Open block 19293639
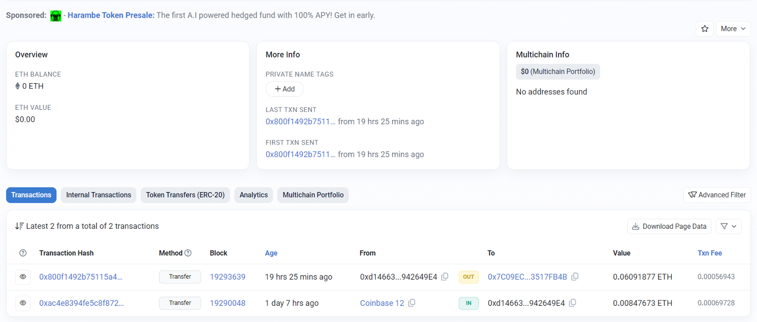Image resolution: width=757 pixels, height=322 pixels. click(228, 277)
